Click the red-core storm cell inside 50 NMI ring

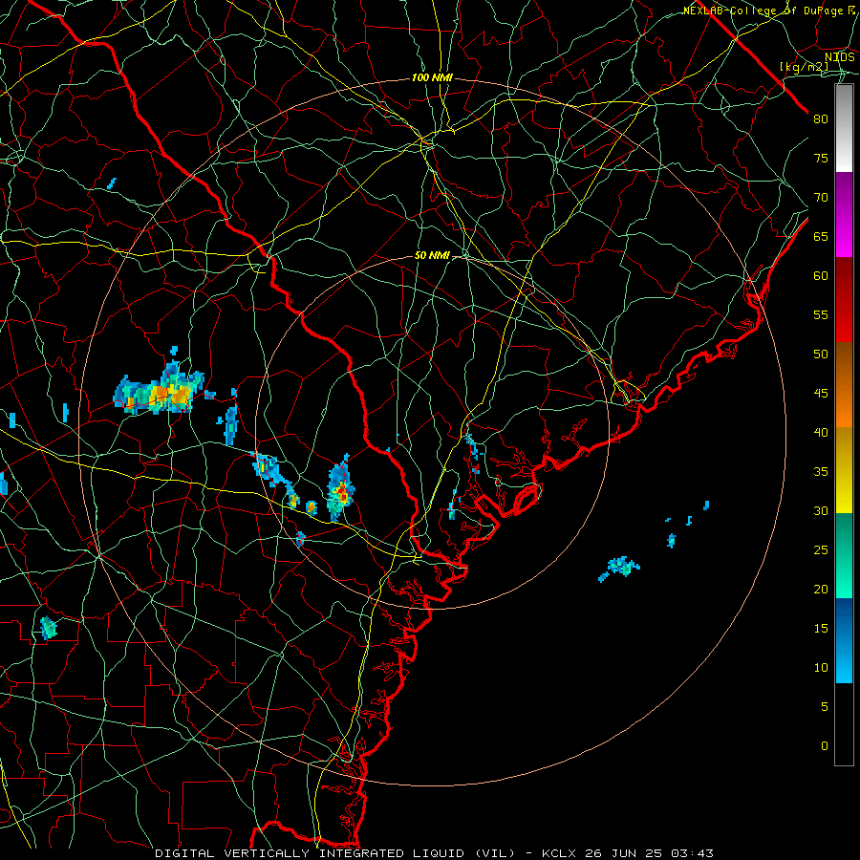coord(339,489)
